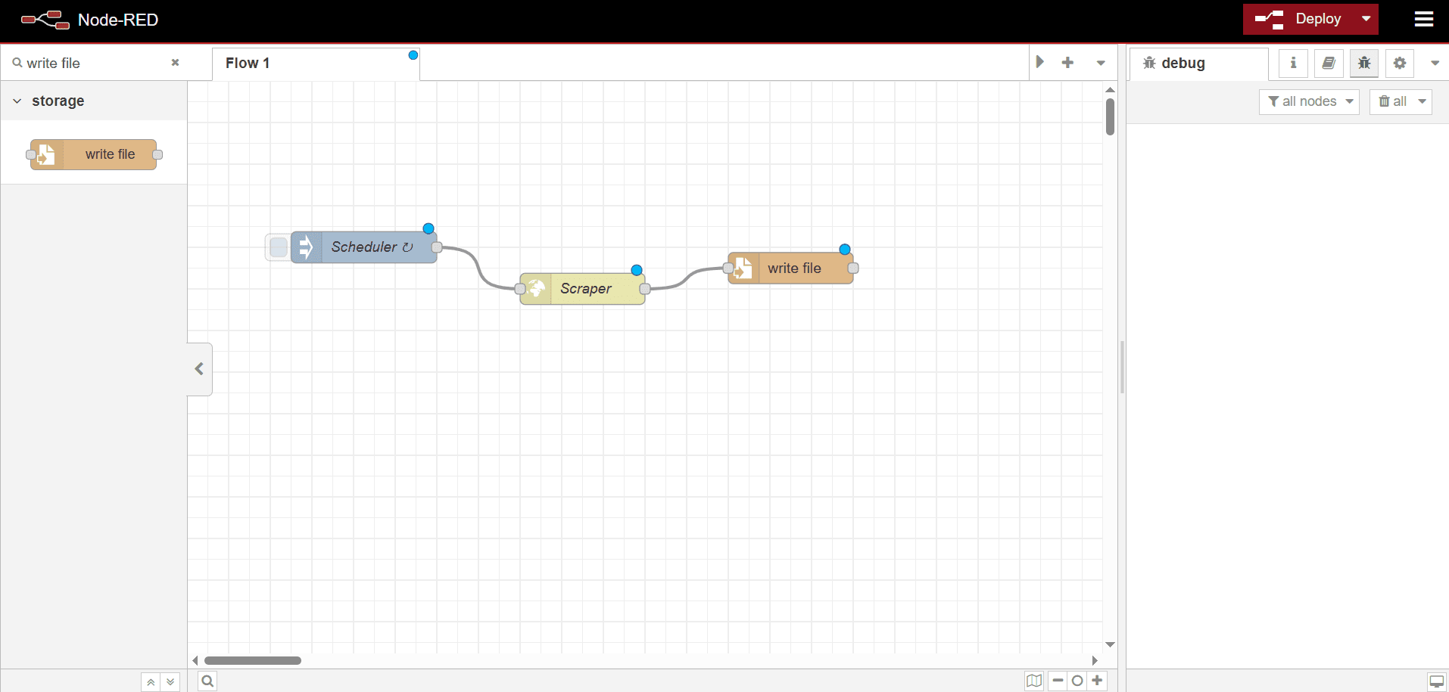Click the palette write file node icon
This screenshot has height=692, width=1449.
(x=45, y=154)
